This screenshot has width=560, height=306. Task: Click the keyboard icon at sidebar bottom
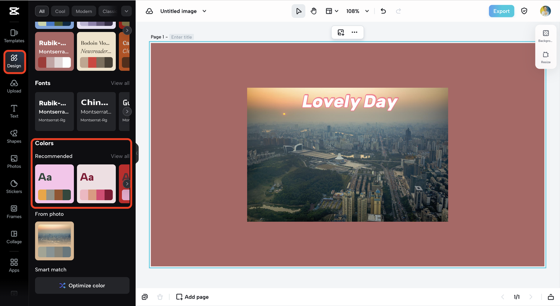click(14, 293)
